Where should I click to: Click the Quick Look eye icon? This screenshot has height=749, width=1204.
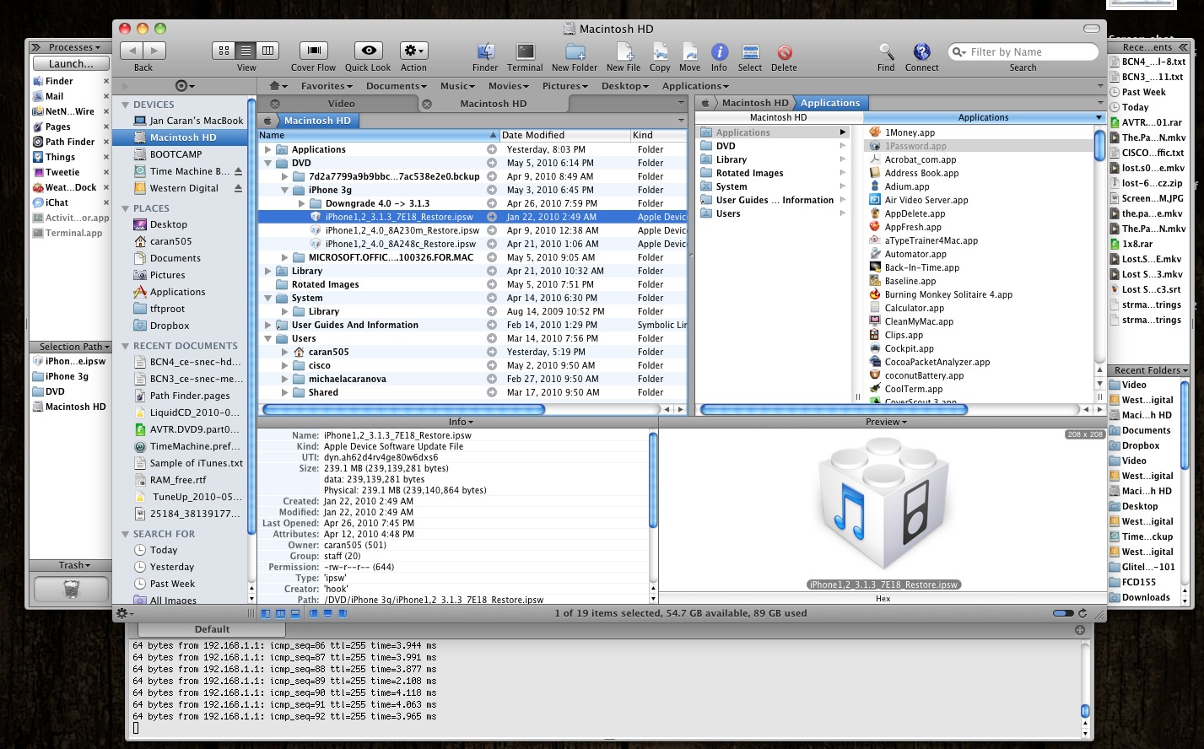click(368, 51)
